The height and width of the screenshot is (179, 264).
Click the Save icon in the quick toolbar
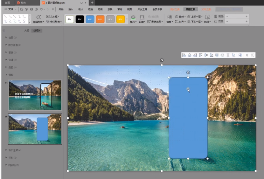pos(22,9)
